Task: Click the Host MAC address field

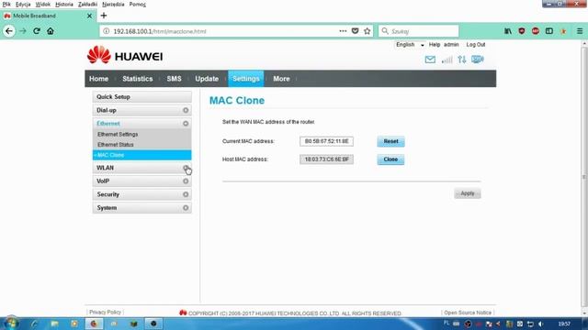Action: pyautogui.click(x=327, y=159)
